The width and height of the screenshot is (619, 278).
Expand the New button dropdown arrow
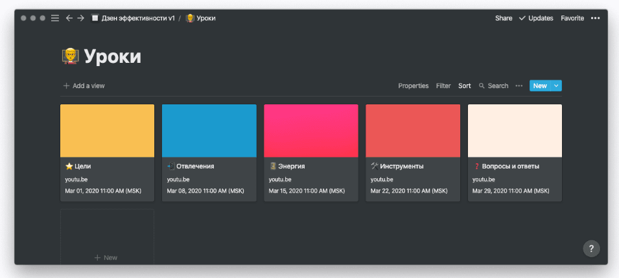tap(556, 86)
